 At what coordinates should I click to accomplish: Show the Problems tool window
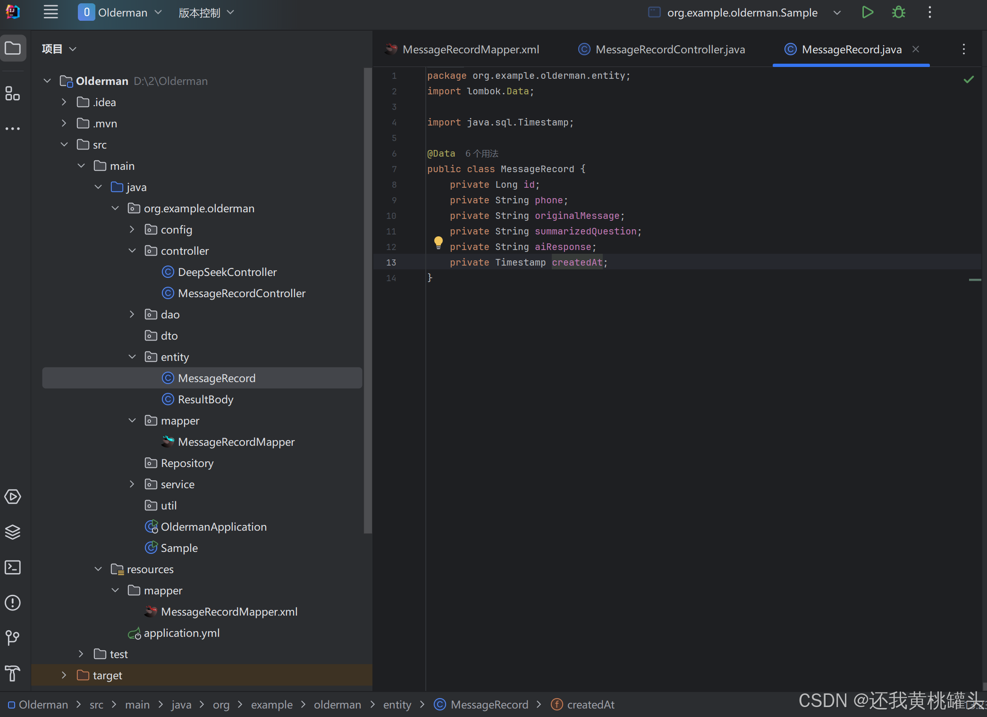coord(13,602)
